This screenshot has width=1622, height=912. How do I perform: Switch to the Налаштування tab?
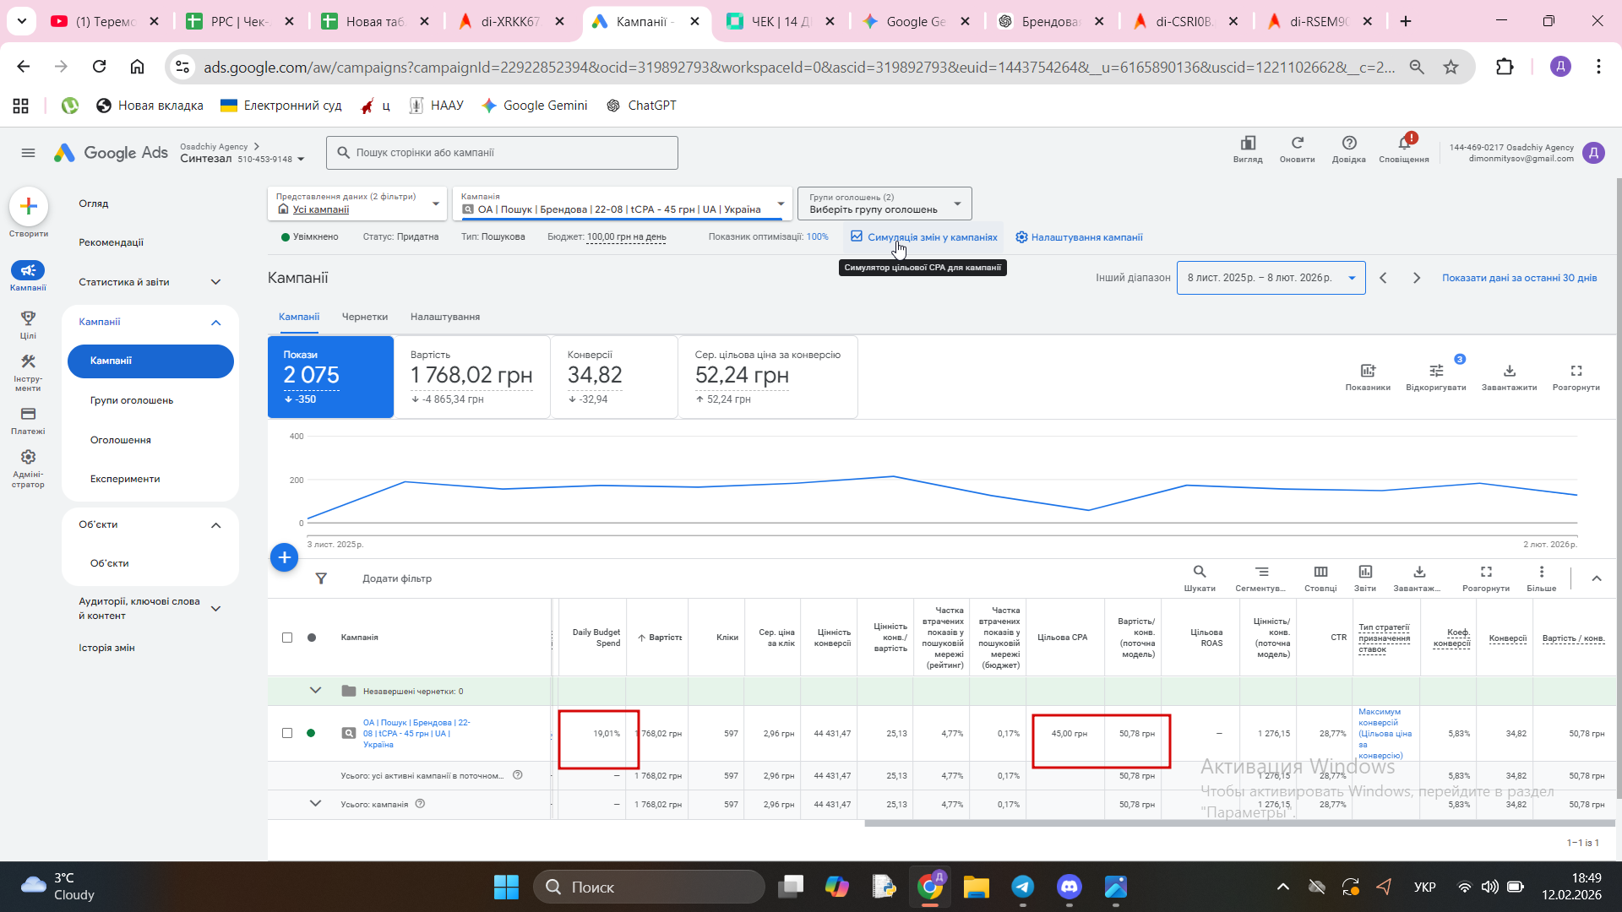tap(444, 317)
